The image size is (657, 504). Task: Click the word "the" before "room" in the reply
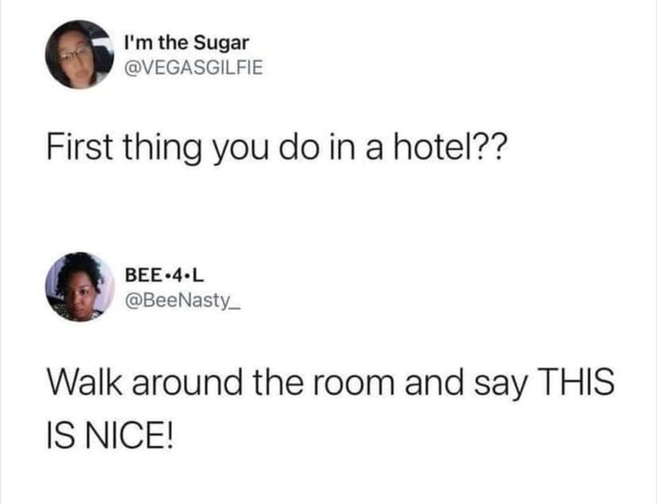click(276, 381)
